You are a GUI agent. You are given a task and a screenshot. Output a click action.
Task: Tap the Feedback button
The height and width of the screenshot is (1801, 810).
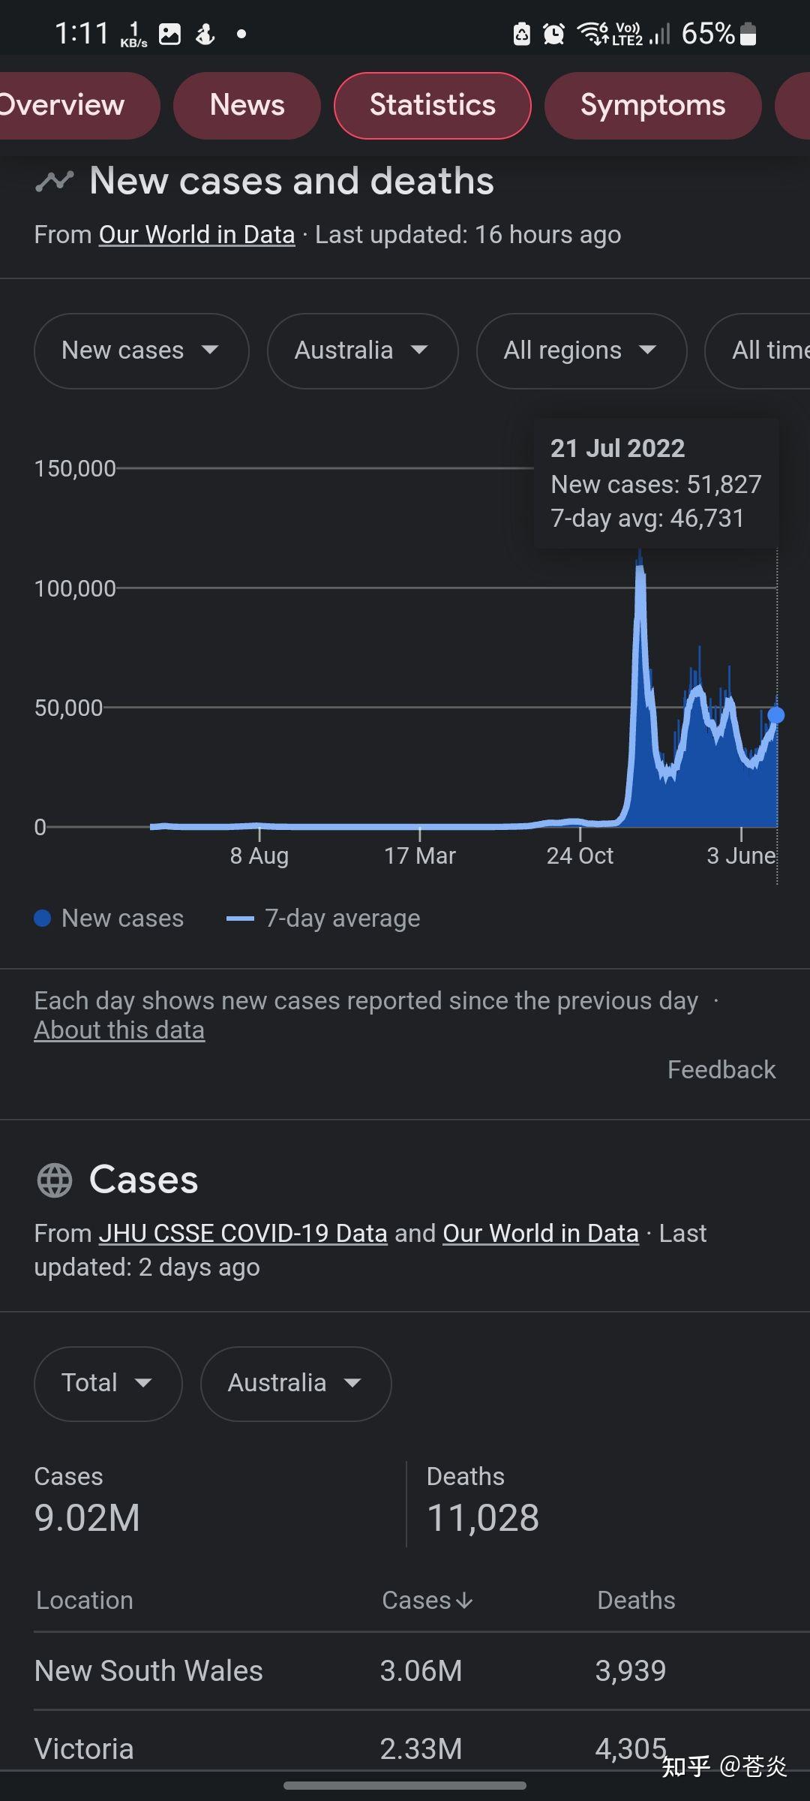tap(721, 1069)
